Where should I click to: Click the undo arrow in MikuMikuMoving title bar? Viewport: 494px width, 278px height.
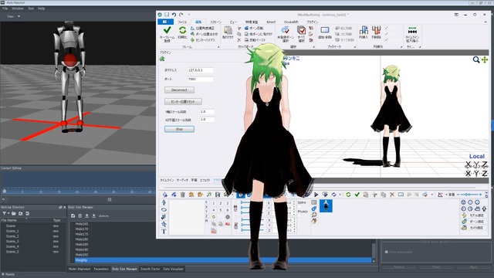tap(174, 15)
